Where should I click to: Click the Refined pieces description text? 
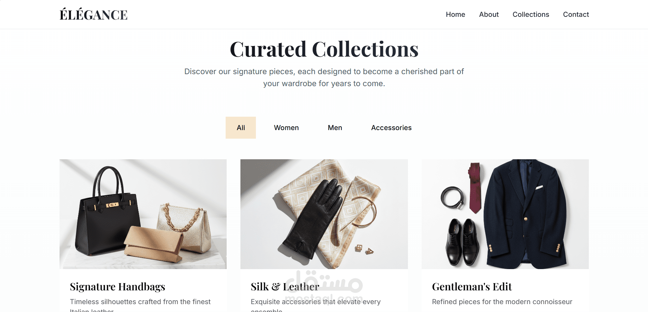502,302
